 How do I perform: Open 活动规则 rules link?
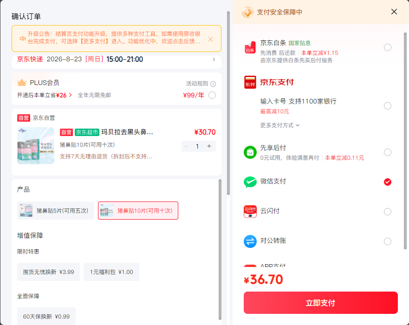coord(197,84)
